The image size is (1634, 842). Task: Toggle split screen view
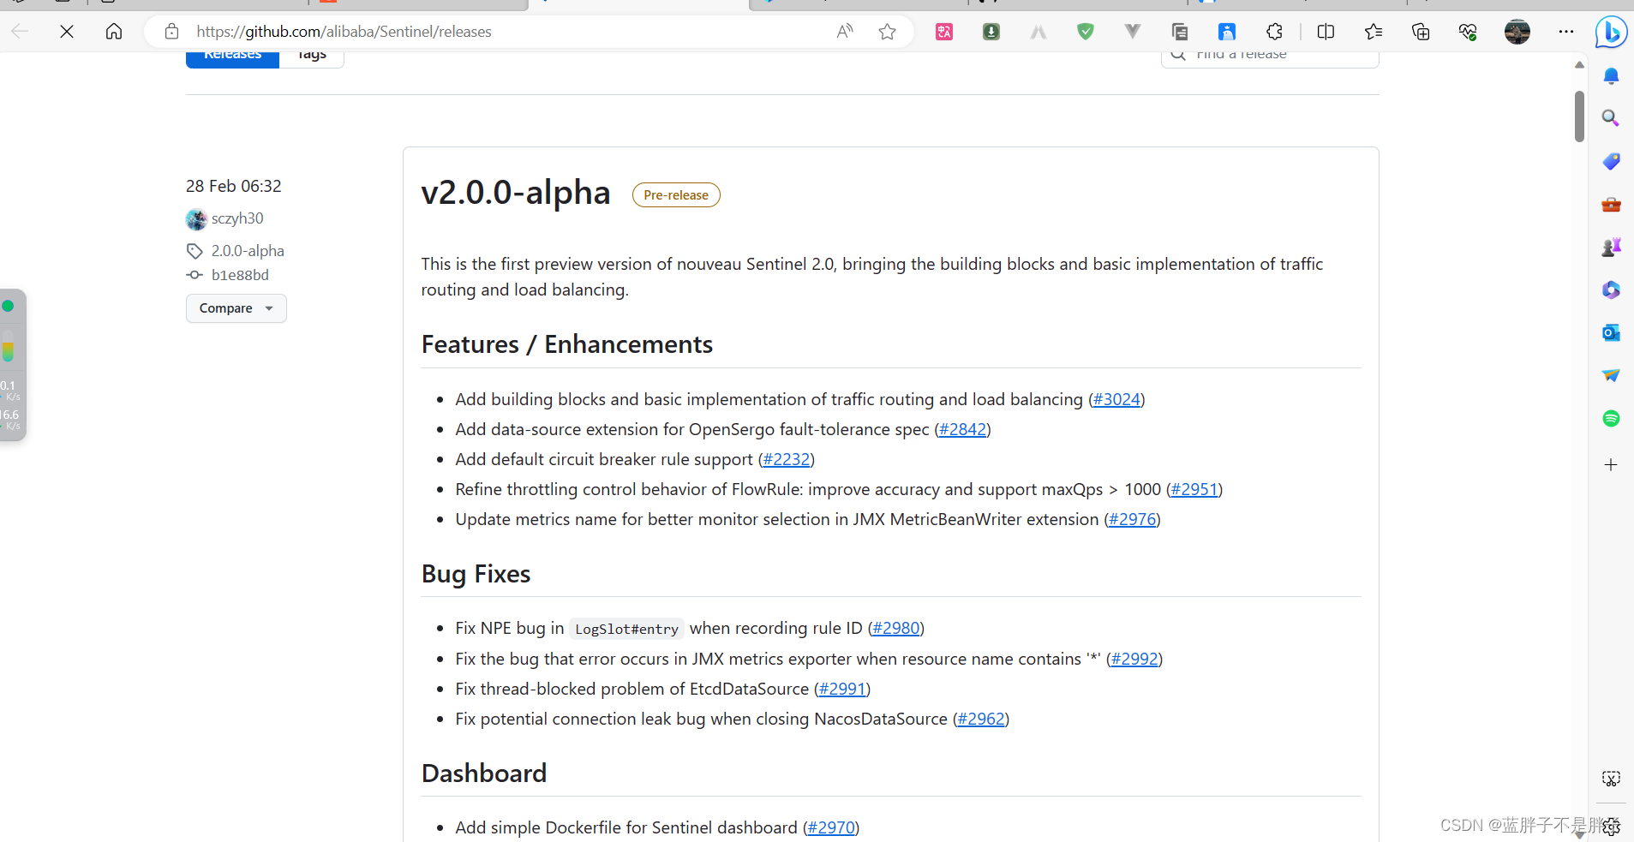(1326, 32)
